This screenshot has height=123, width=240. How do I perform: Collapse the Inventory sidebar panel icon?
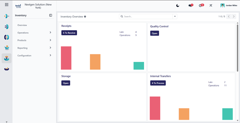coord(51,15)
